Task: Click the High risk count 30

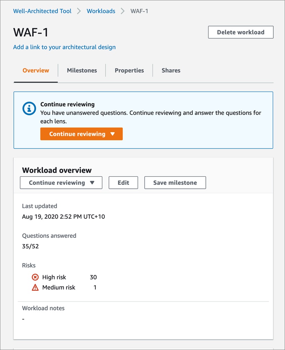Action: pyautogui.click(x=93, y=277)
